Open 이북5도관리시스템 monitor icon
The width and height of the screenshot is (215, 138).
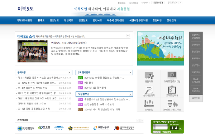point(172,77)
